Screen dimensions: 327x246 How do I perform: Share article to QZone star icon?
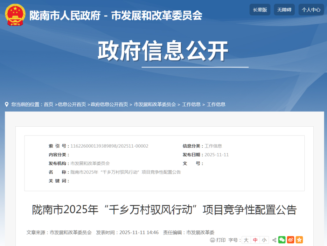[299, 240]
